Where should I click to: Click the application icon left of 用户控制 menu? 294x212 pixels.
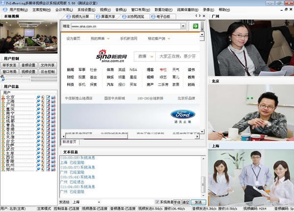coord(5,9)
